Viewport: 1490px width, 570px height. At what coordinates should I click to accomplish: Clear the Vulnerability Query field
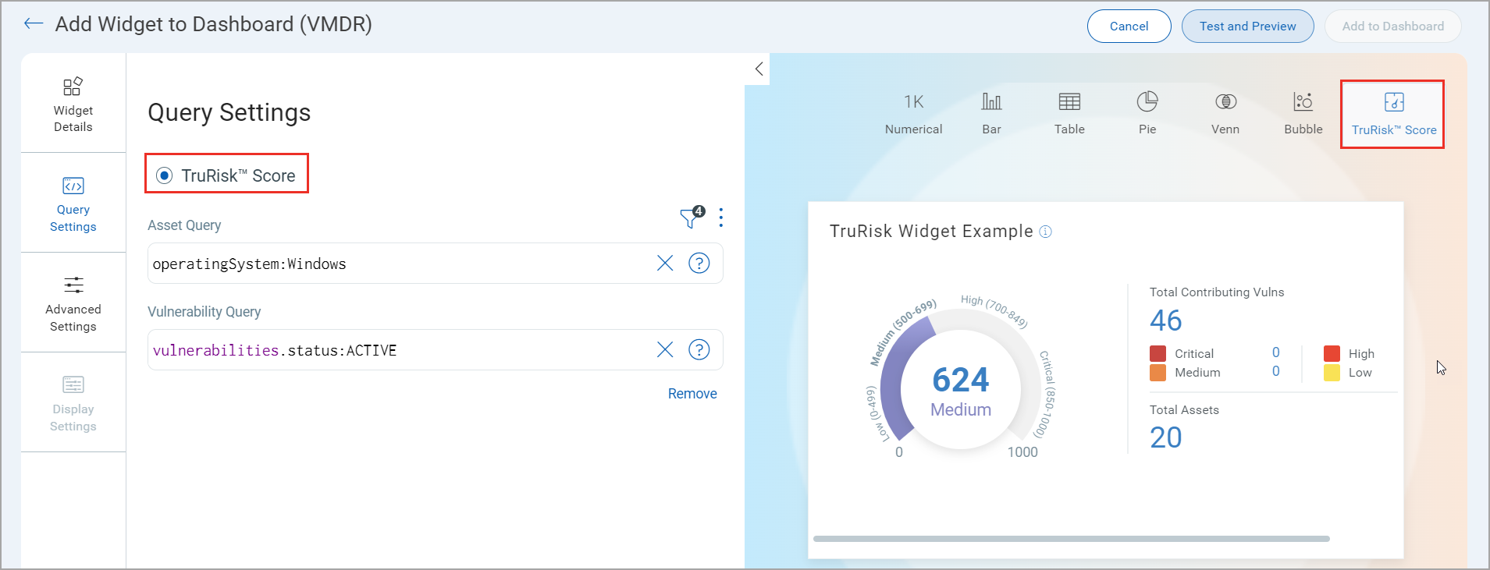665,350
